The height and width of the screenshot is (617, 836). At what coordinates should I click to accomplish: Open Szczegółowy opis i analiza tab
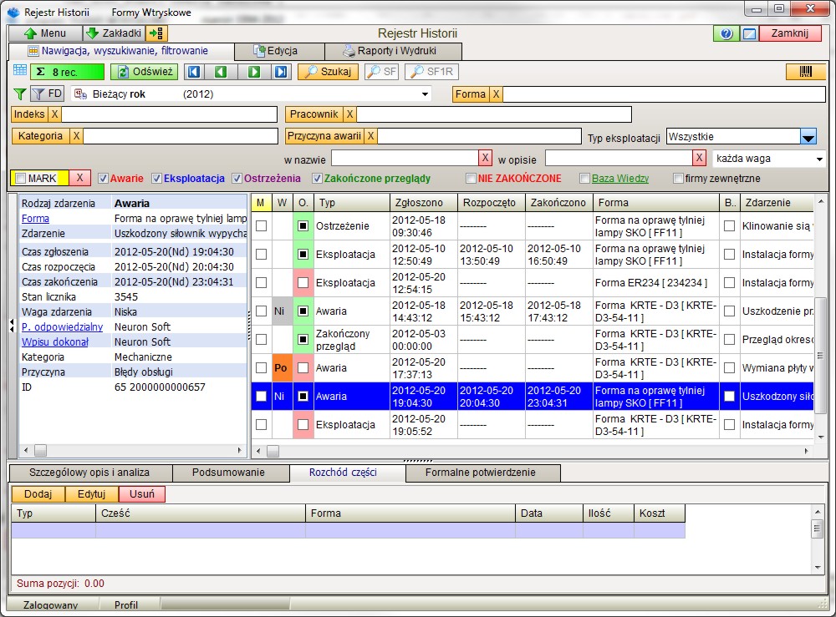click(89, 473)
